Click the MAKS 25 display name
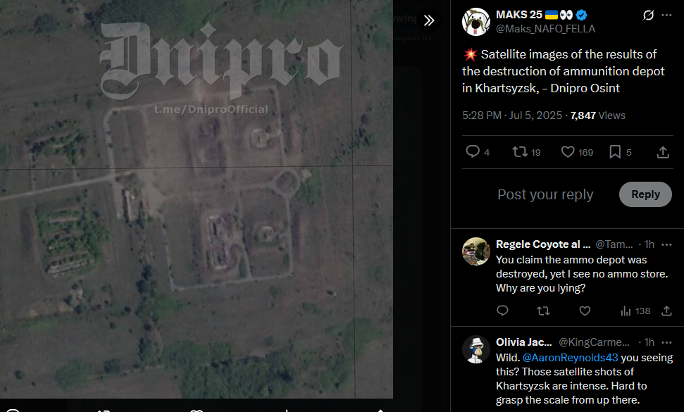The image size is (684, 412). coord(519,15)
